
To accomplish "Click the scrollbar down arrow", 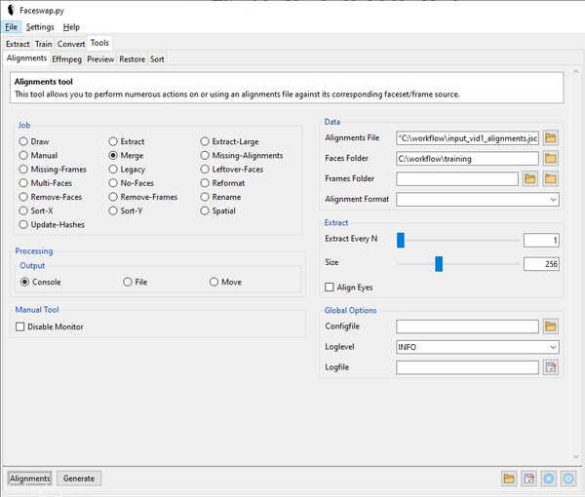I will click(576, 457).
